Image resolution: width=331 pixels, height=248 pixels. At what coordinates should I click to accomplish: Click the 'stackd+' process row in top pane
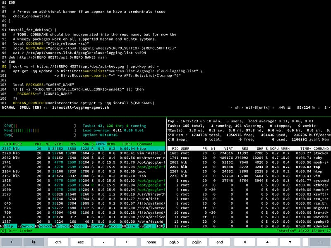pos(249,153)
